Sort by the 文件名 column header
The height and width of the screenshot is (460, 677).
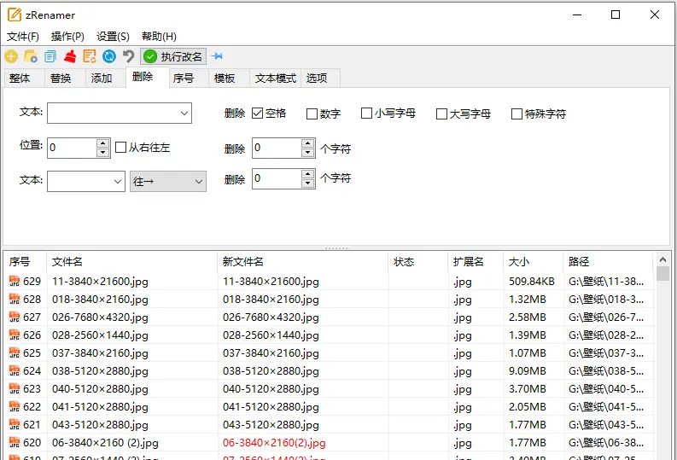pyautogui.click(x=131, y=261)
